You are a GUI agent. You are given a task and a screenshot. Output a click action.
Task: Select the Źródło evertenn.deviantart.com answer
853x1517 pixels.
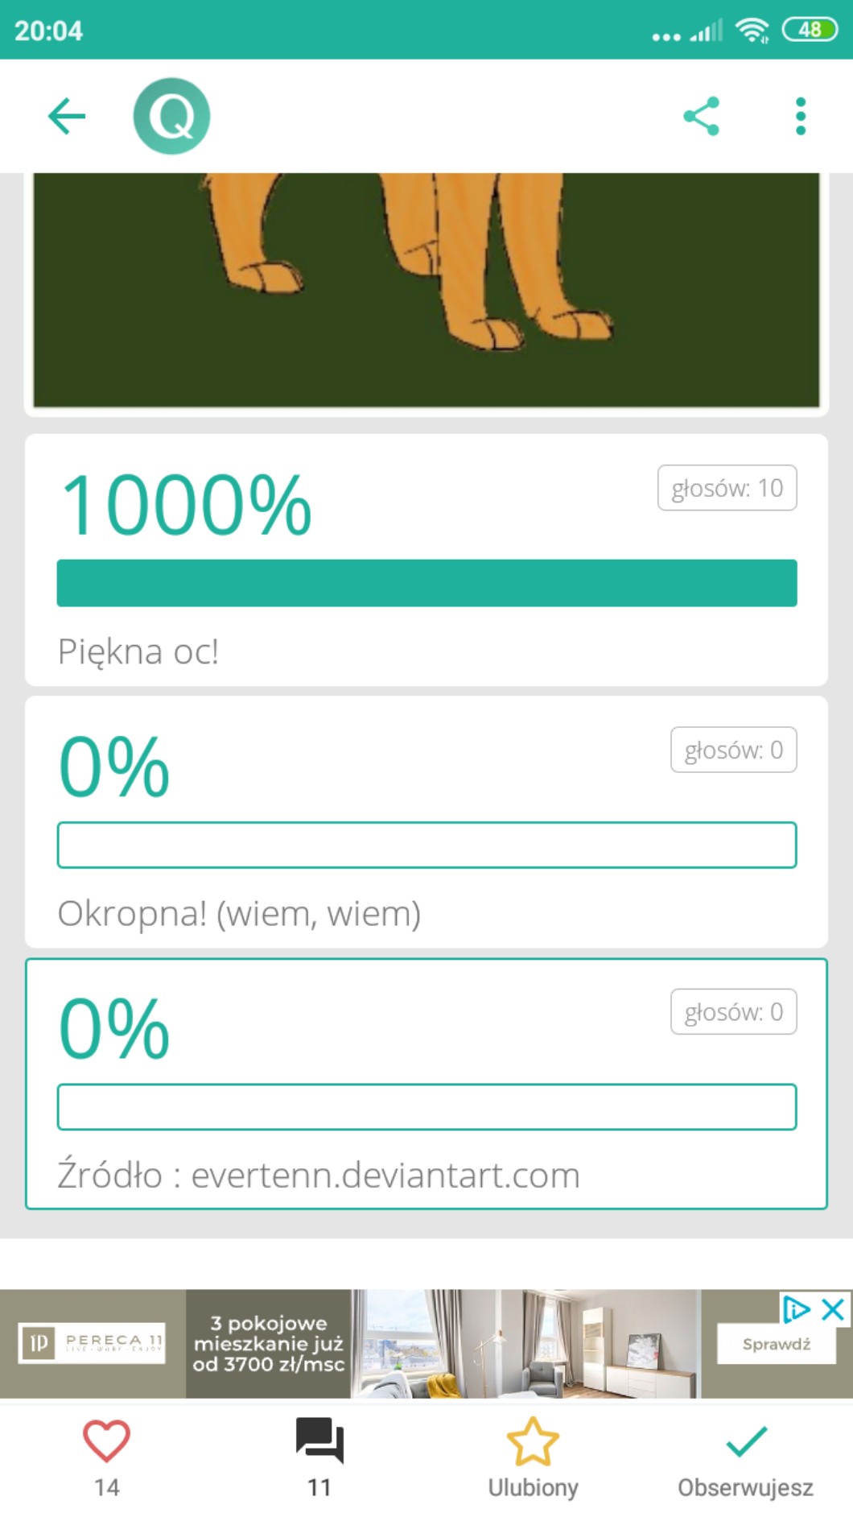319,1176
